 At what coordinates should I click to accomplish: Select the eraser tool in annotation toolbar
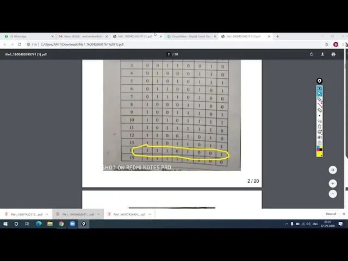click(x=319, y=110)
